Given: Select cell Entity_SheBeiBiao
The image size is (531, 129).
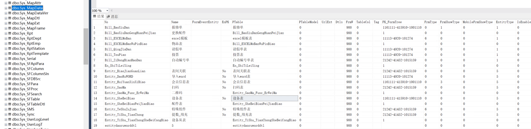Looking at the screenshot, I should (x=137, y=98).
